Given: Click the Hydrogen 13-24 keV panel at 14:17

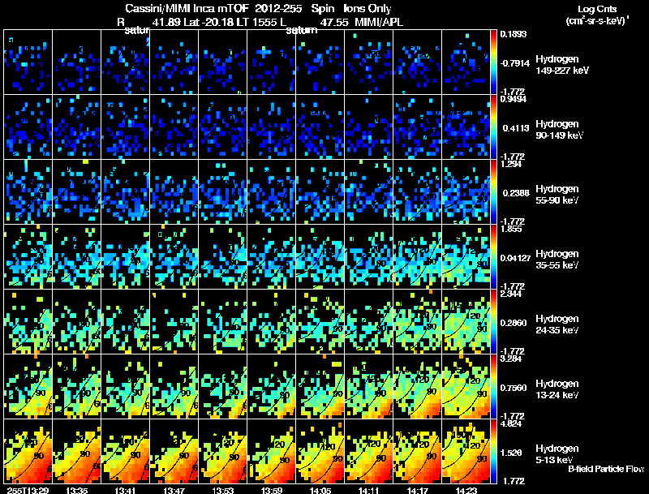Looking at the screenshot, I should 417,386.
